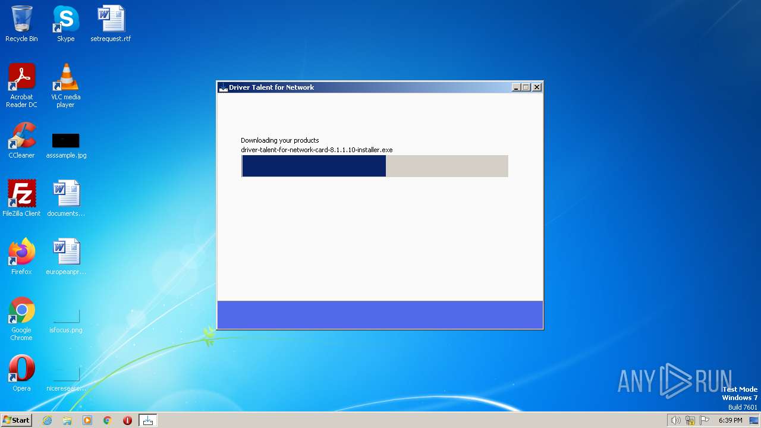Image resolution: width=761 pixels, height=428 pixels.
Task: Select Driver Talent installer taskbar button
Action: [147, 420]
